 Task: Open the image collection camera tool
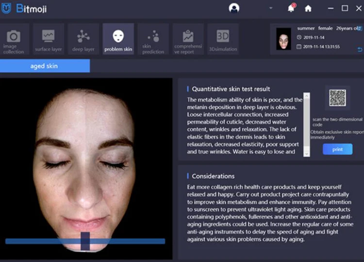point(14,39)
